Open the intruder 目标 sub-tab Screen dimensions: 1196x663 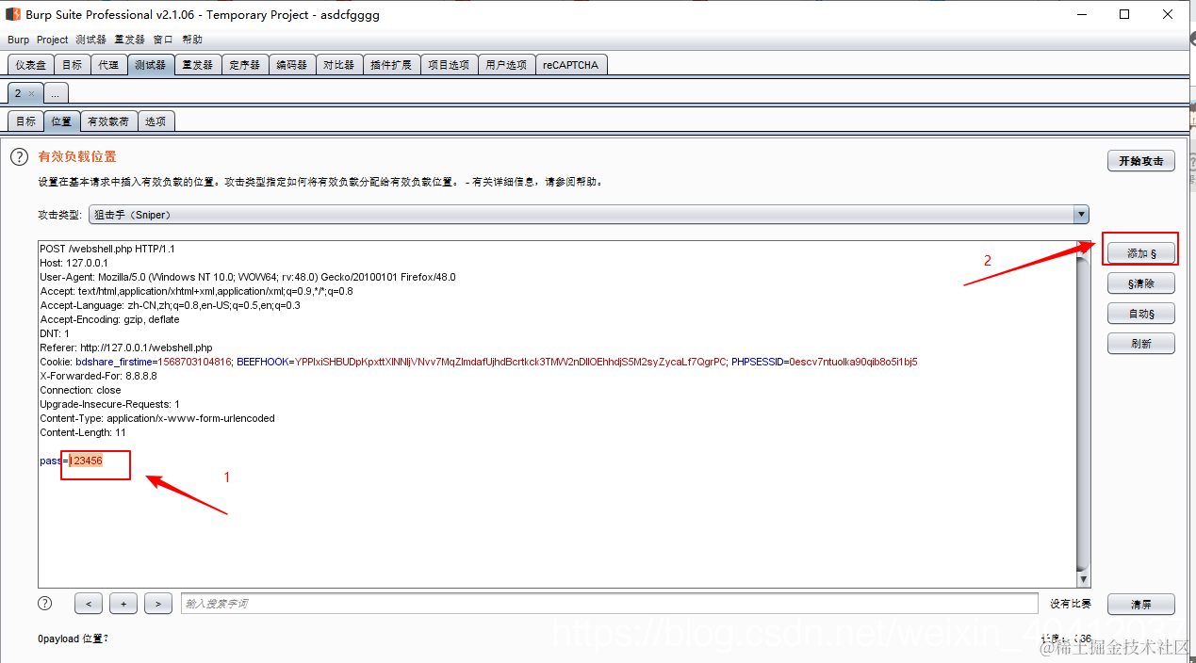coord(26,121)
